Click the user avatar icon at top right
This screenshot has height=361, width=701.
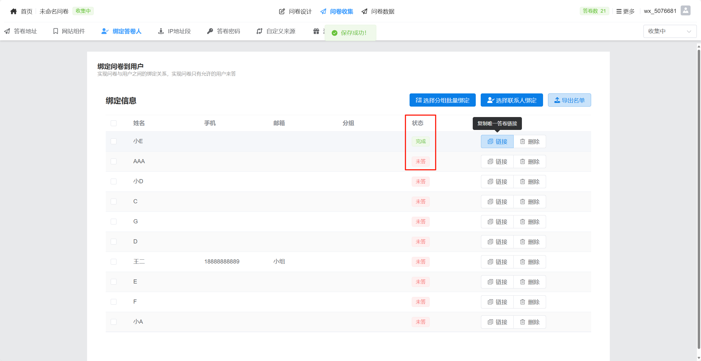pos(685,11)
